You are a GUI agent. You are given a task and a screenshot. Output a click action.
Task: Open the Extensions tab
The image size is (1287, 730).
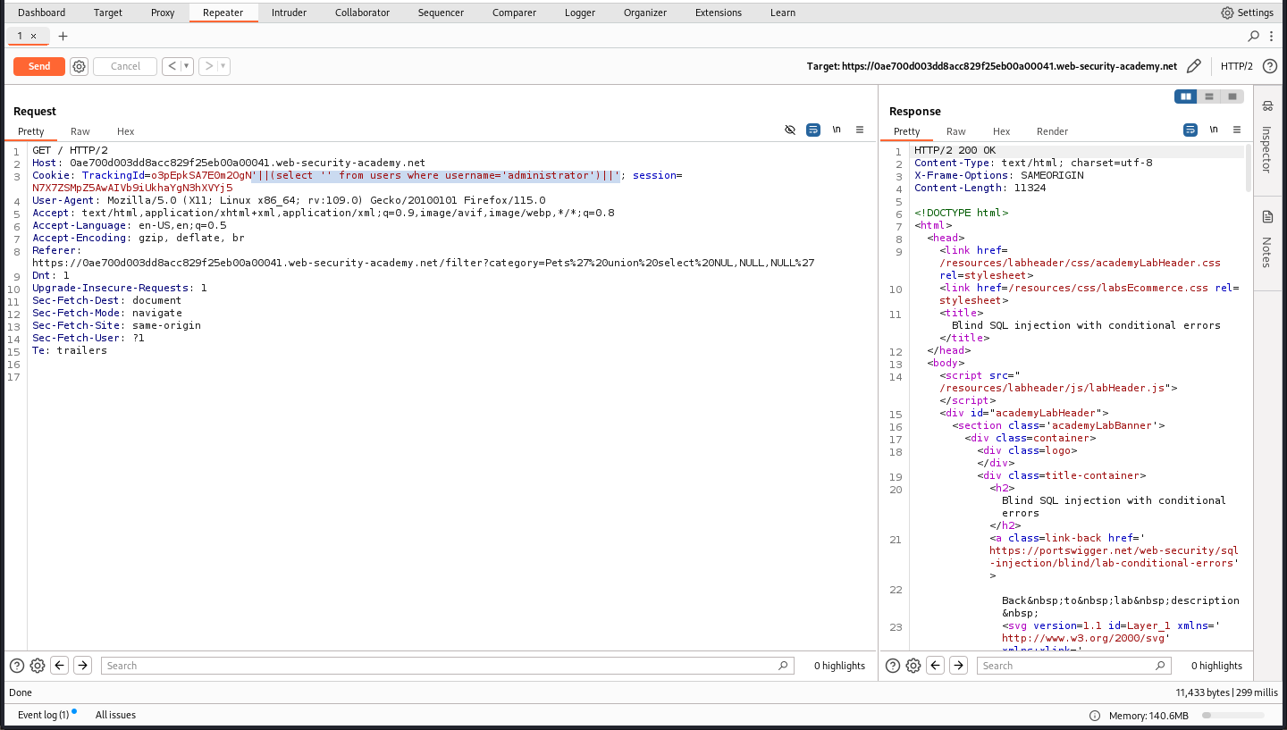pyautogui.click(x=719, y=13)
